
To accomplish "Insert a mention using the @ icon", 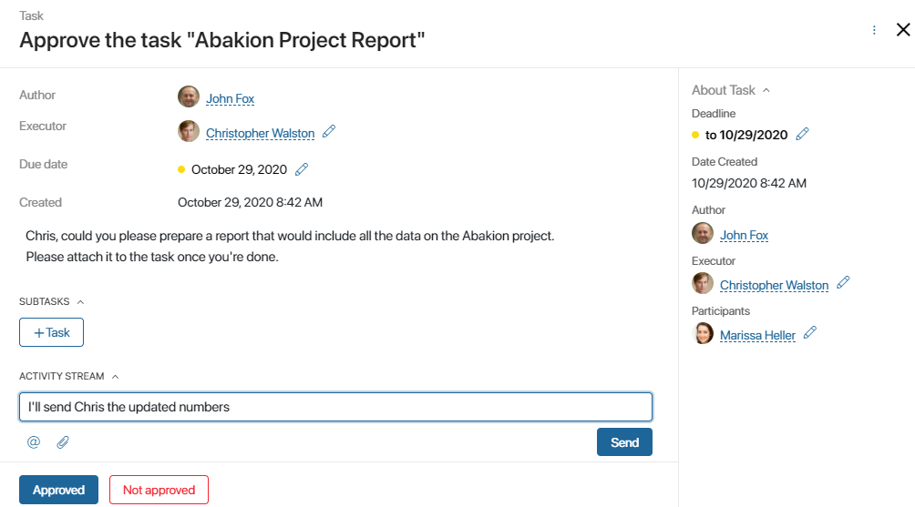I will (x=34, y=442).
